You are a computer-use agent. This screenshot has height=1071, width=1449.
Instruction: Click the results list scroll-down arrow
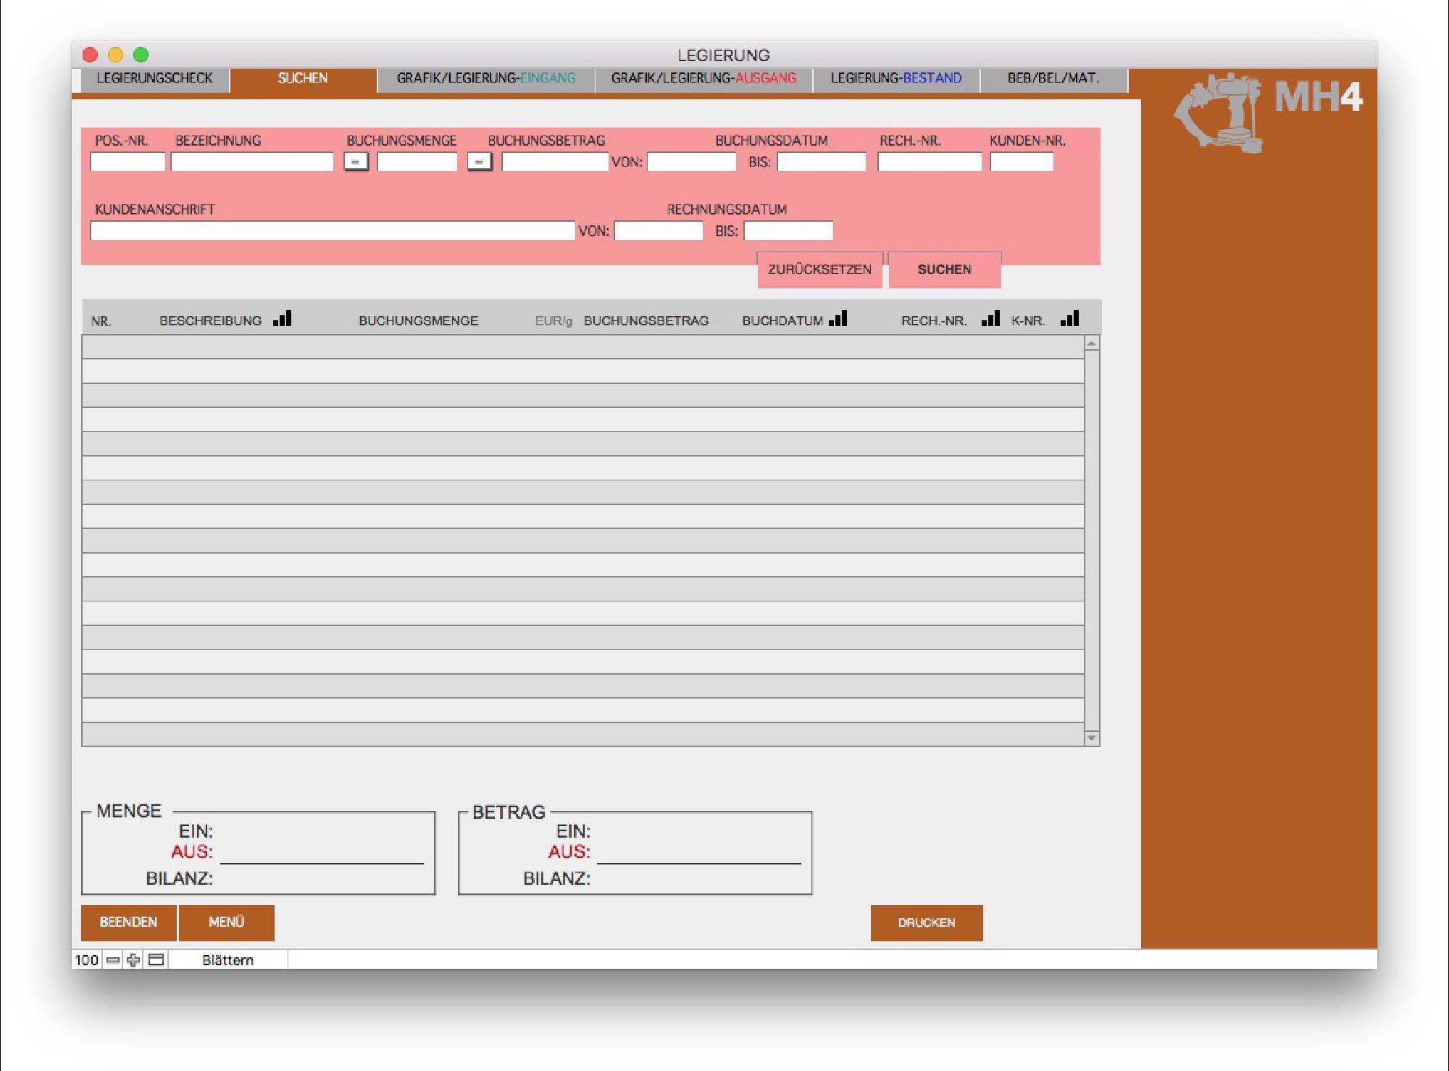1091,738
